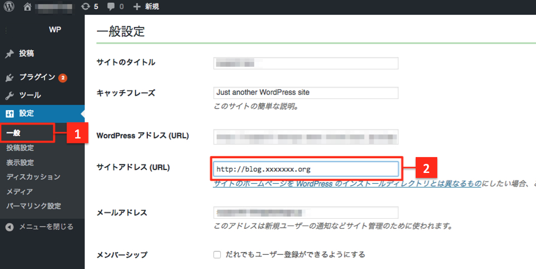536x269 pixels.
Task: Select ディスカッション submenu
Action: click(33, 177)
